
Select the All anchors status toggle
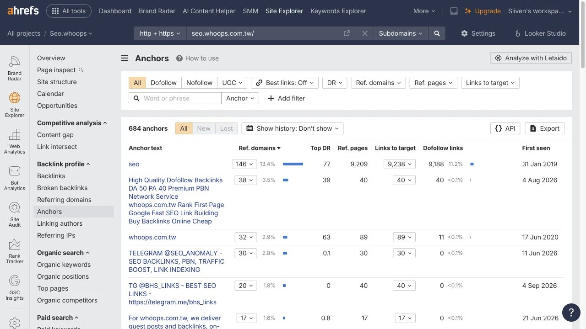[x=184, y=128]
